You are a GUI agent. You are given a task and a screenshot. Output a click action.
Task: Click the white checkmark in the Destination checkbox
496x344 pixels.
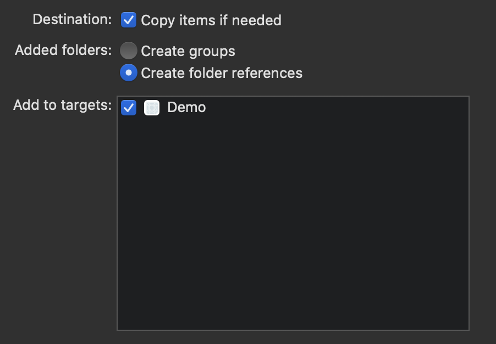(x=129, y=20)
